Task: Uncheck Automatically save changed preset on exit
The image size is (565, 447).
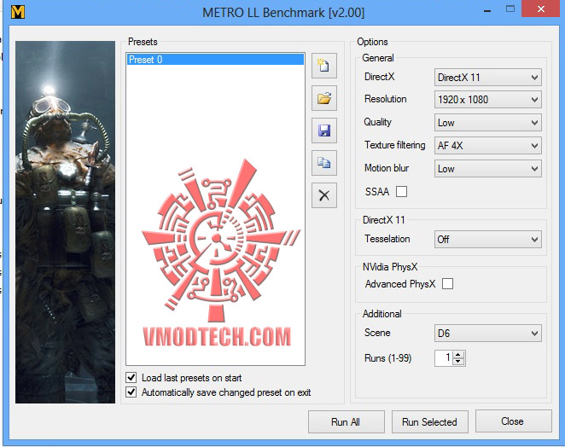Action: tap(131, 392)
